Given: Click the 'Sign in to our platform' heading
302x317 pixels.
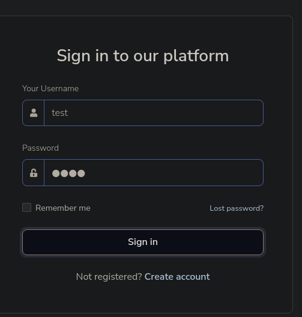Looking at the screenshot, I should pyautogui.click(x=143, y=56).
